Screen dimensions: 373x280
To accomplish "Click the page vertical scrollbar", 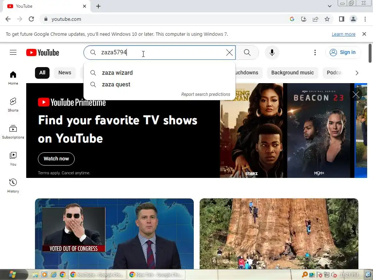I will [370, 53].
